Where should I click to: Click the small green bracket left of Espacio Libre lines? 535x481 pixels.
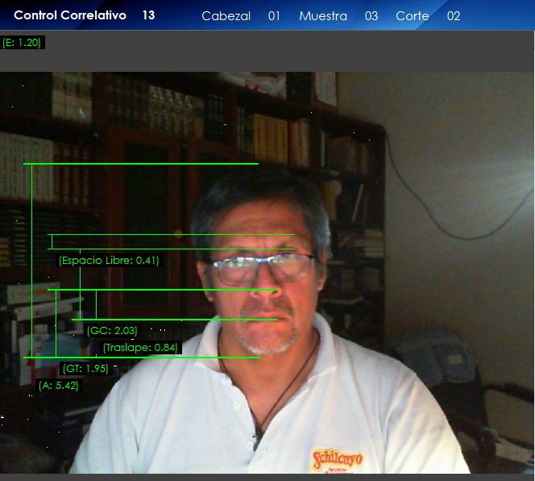[52, 241]
